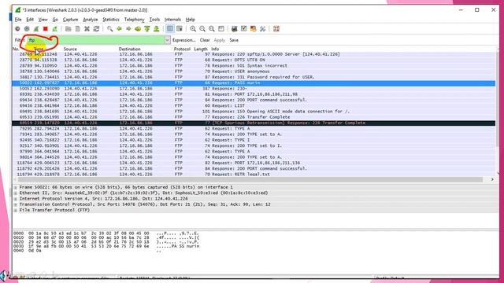Click into the ftp display filter field
Image resolution: width=504 pixels, height=283 pixels.
coord(95,40)
